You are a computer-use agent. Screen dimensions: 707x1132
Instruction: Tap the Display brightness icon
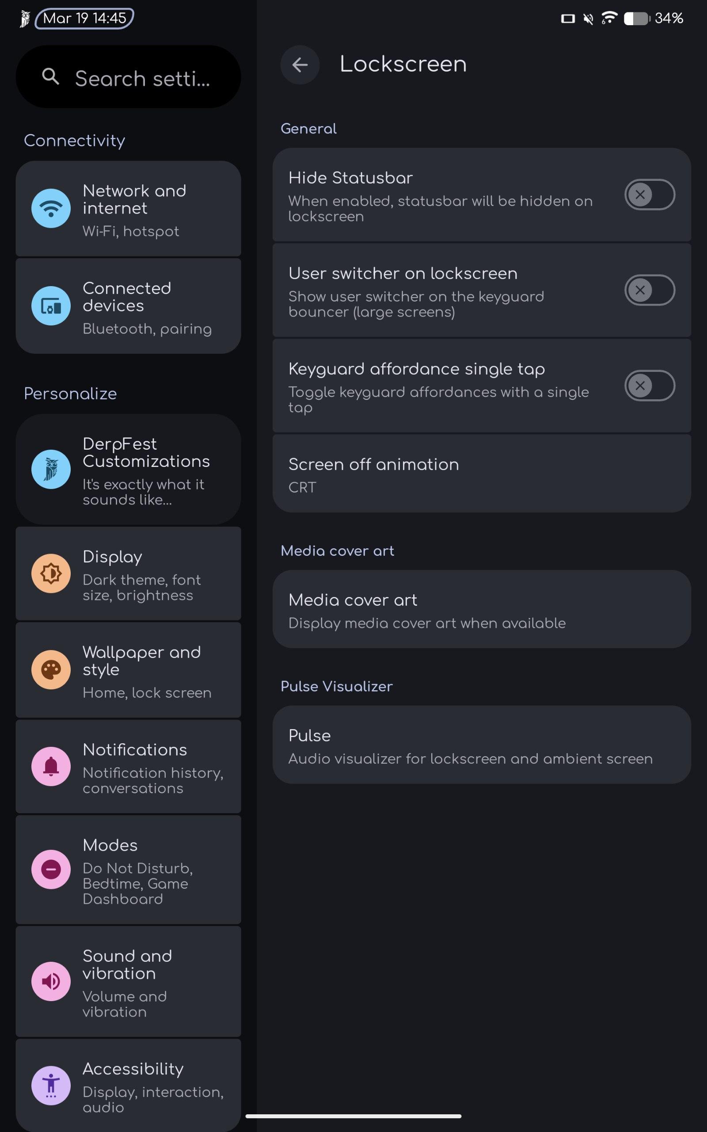coord(51,574)
